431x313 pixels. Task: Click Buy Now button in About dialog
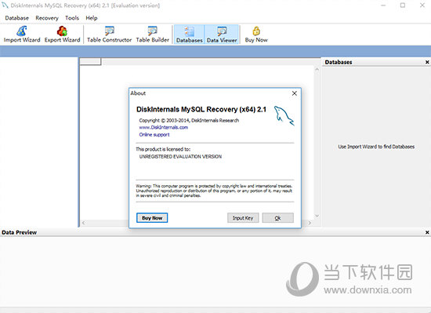pos(152,218)
